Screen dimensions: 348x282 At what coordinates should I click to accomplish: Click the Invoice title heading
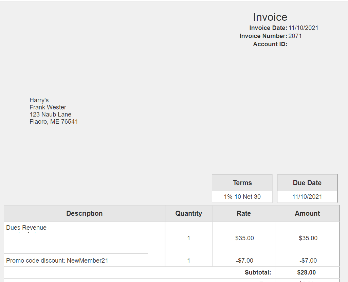[x=270, y=17]
